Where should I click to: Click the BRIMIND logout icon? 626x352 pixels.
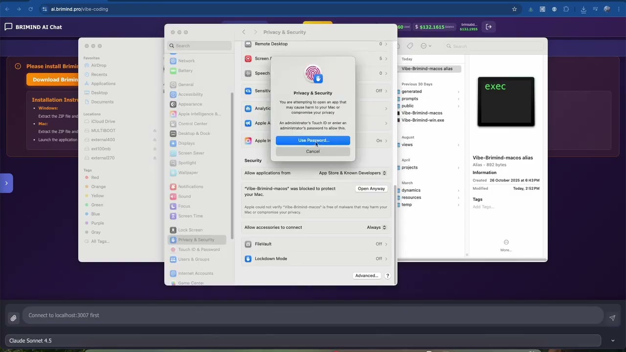[489, 27]
